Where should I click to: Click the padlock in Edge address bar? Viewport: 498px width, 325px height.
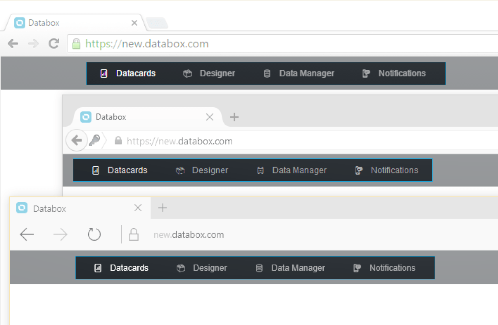[133, 235]
